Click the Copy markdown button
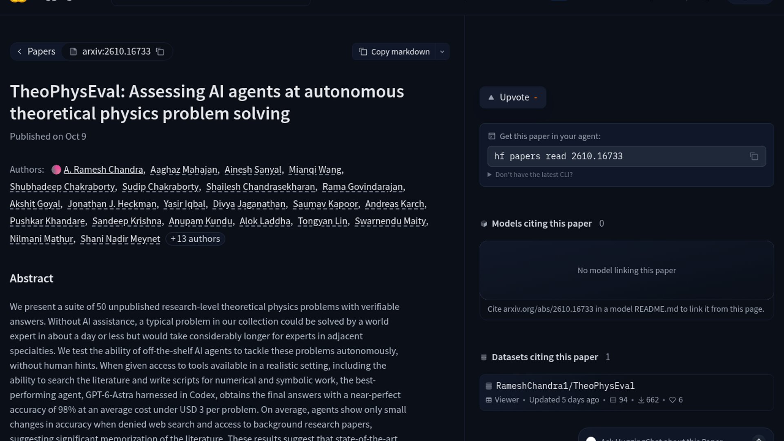The image size is (784, 441). pos(394,52)
